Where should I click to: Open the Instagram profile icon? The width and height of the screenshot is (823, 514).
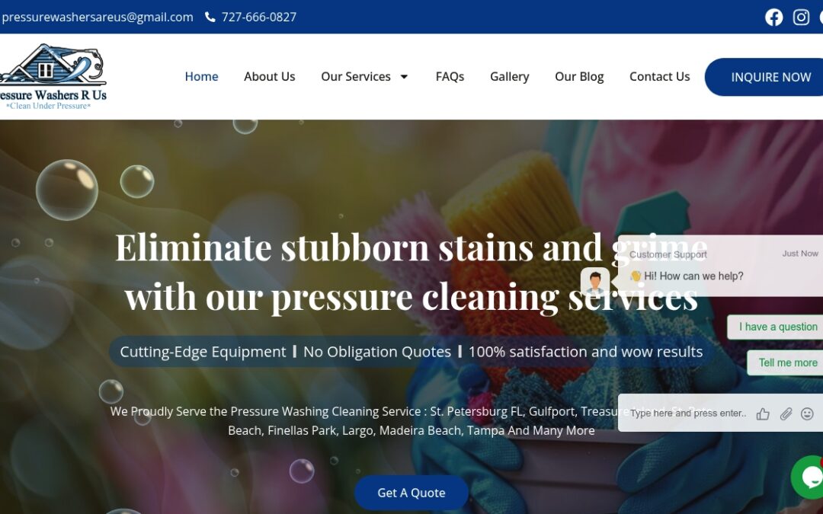pyautogui.click(x=801, y=18)
